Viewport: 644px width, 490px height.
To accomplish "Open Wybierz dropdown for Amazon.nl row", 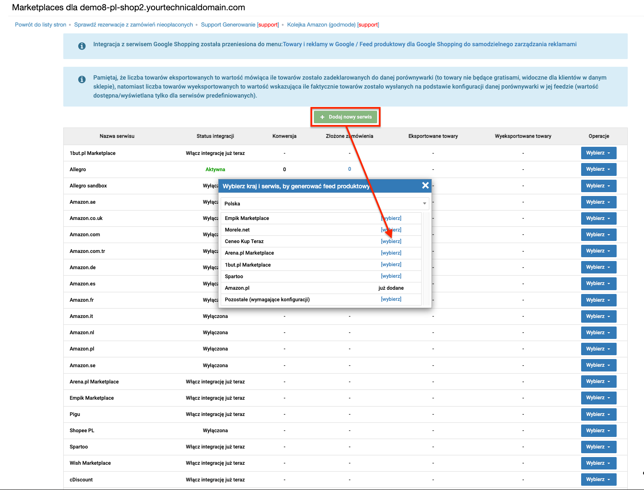I will (x=598, y=333).
